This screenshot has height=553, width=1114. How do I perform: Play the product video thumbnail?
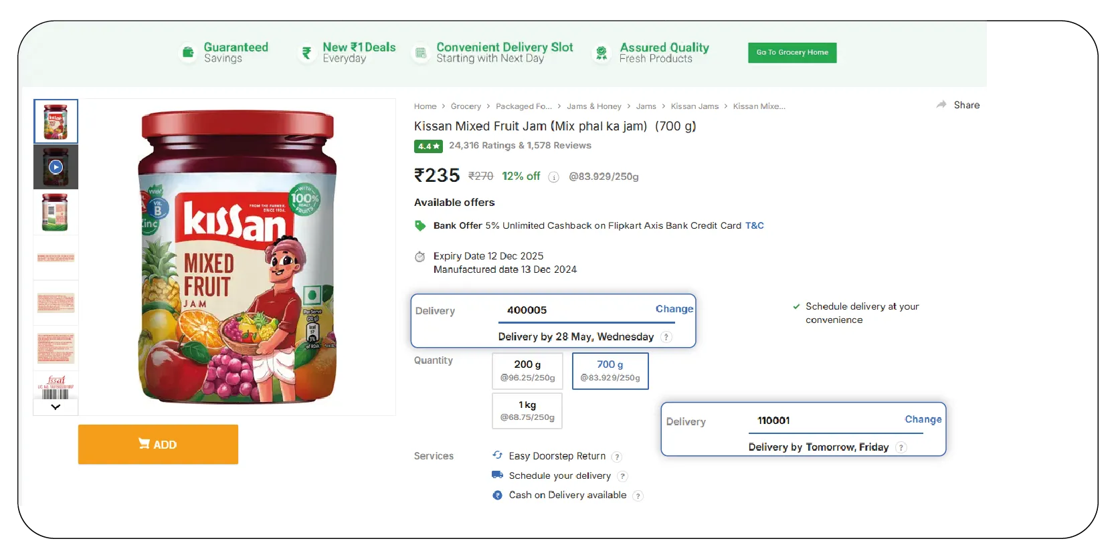[56, 167]
